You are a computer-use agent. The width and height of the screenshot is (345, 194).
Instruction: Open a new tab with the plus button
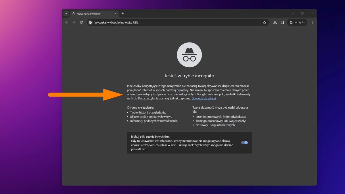(x=123, y=13)
